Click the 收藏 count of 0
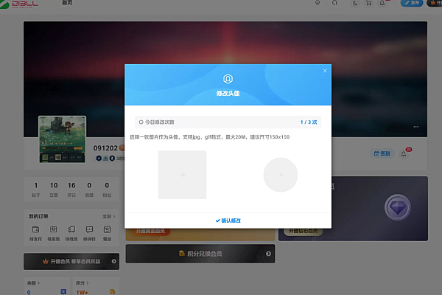The width and height of the screenshot is (442, 295). click(89, 189)
